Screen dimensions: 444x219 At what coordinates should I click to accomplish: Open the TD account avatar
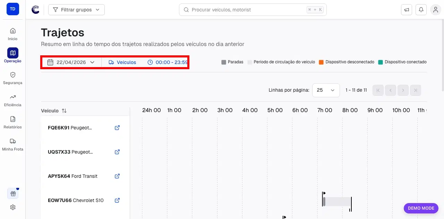(x=13, y=9)
